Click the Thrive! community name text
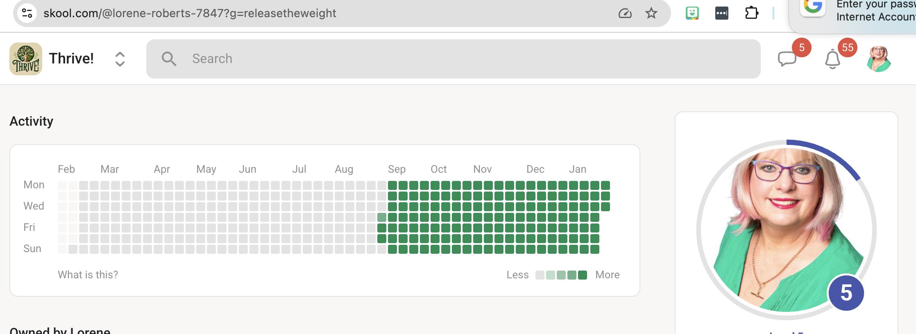This screenshot has height=334, width=916. click(71, 59)
